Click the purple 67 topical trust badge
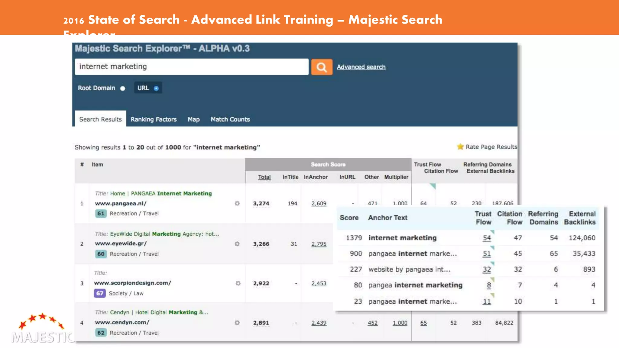The height and width of the screenshot is (348, 619). (x=100, y=293)
